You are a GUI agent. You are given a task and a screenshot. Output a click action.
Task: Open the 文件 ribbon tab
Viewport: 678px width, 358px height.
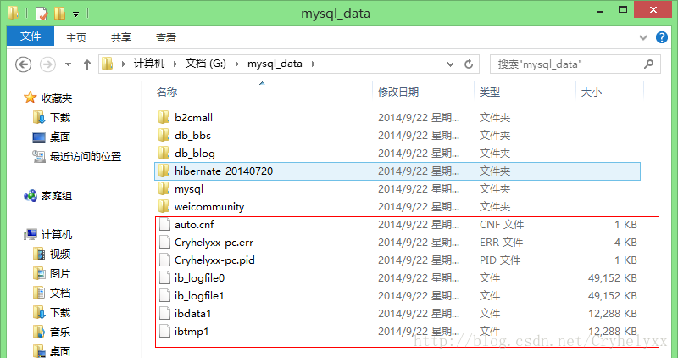[x=31, y=36]
